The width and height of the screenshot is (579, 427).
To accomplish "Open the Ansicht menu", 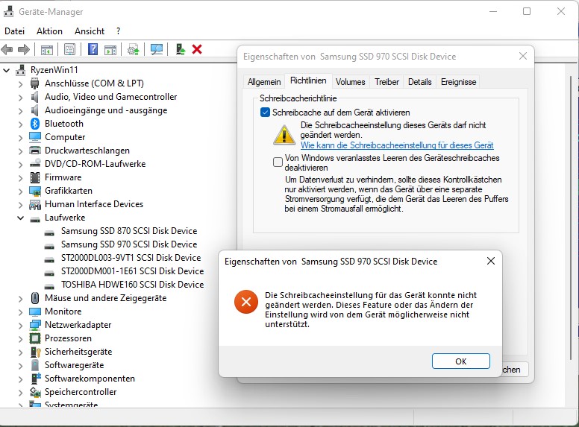I will [90, 31].
